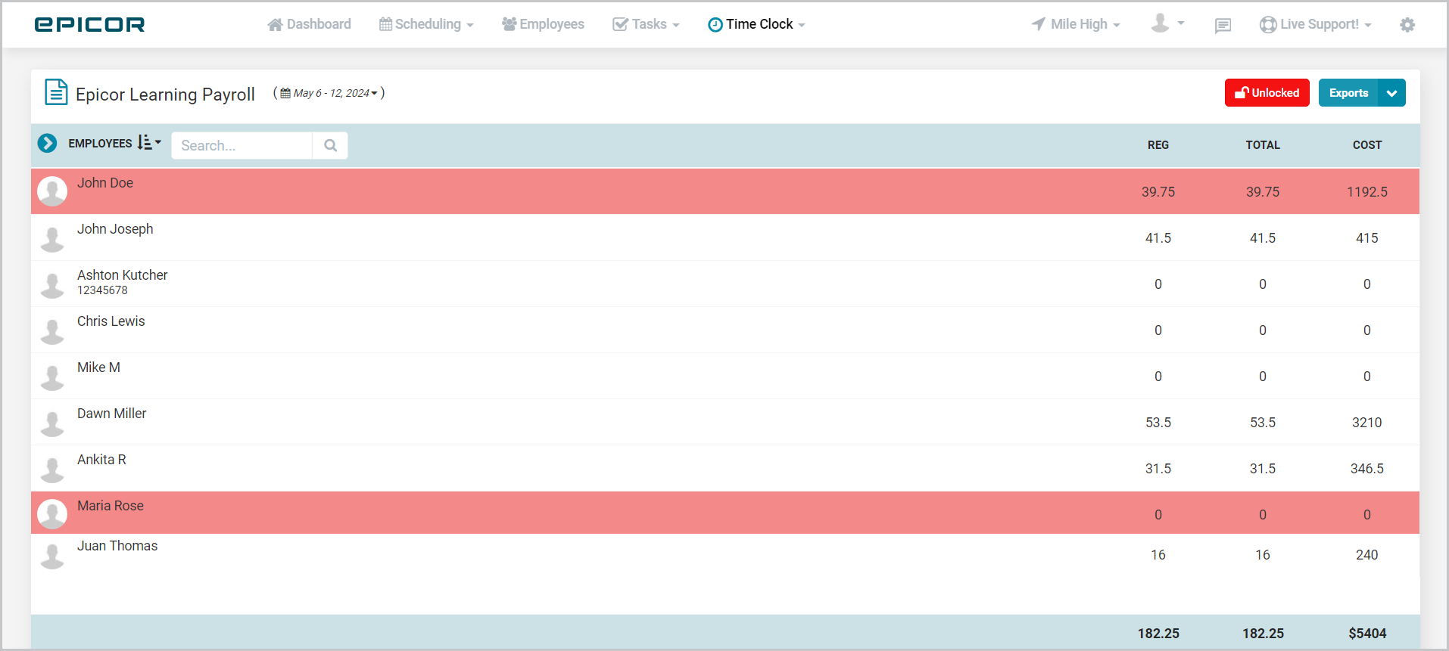Image resolution: width=1449 pixels, height=651 pixels.
Task: Open the Tasks menu
Action: point(646,24)
